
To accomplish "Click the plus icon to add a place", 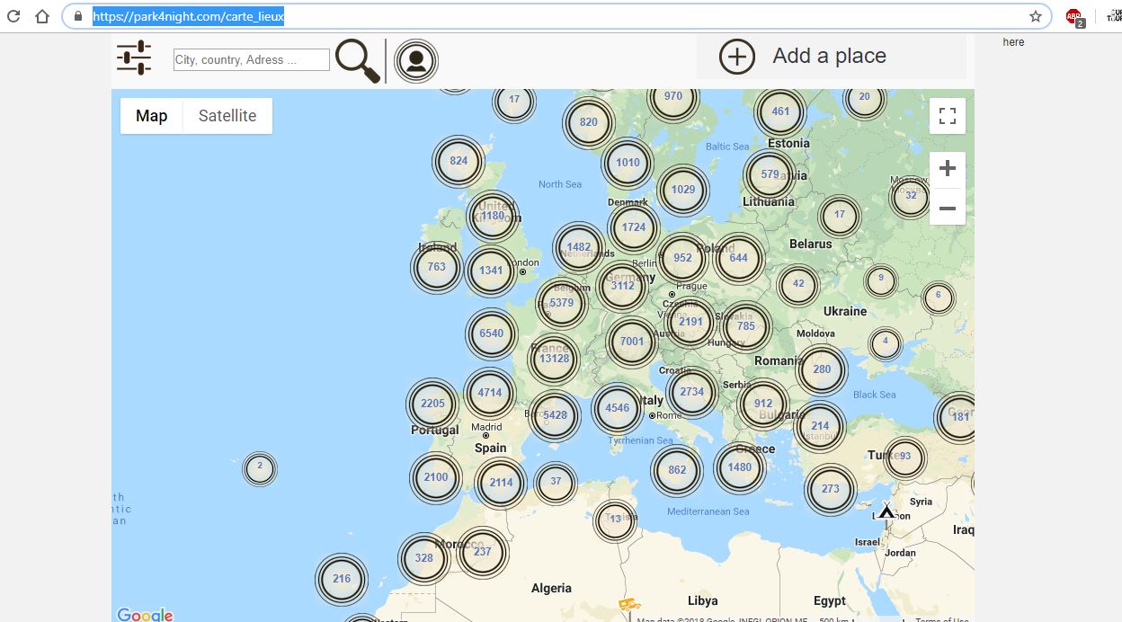I will coord(736,56).
